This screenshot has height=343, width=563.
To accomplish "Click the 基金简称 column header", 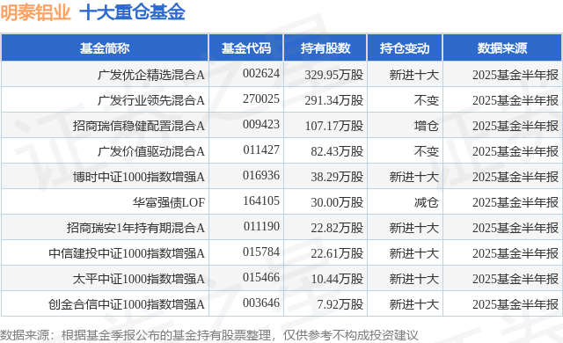I will (x=105, y=48).
